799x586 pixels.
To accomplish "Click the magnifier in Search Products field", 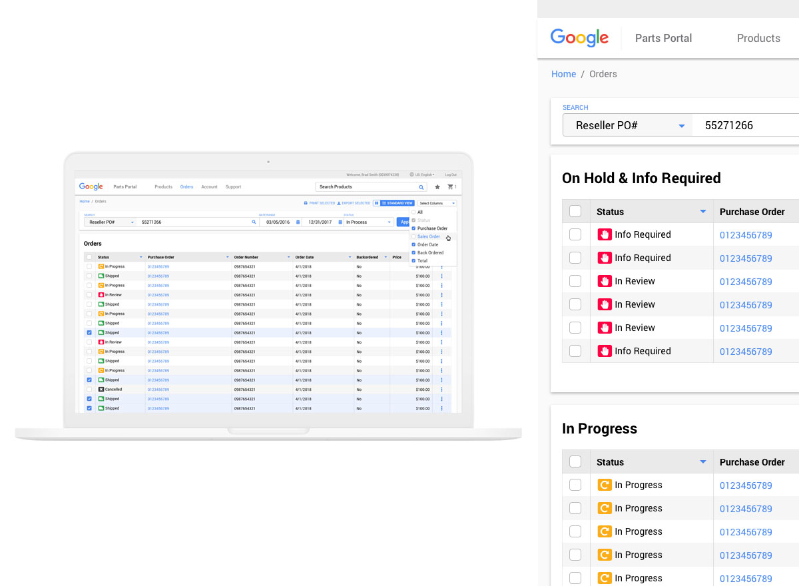I will [x=421, y=187].
